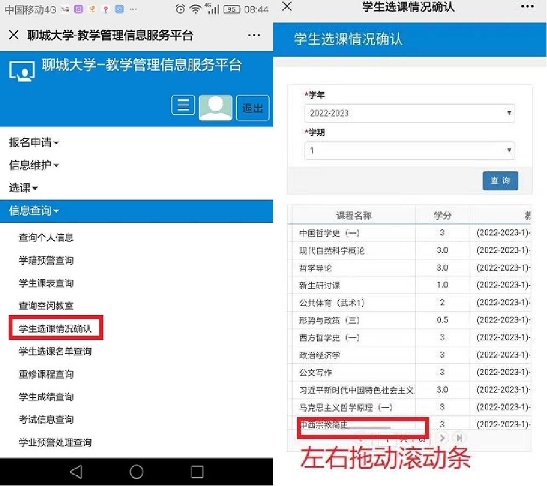The width and height of the screenshot is (547, 486).
Task: Expand the 信息维护 menu
Action: 33,165
